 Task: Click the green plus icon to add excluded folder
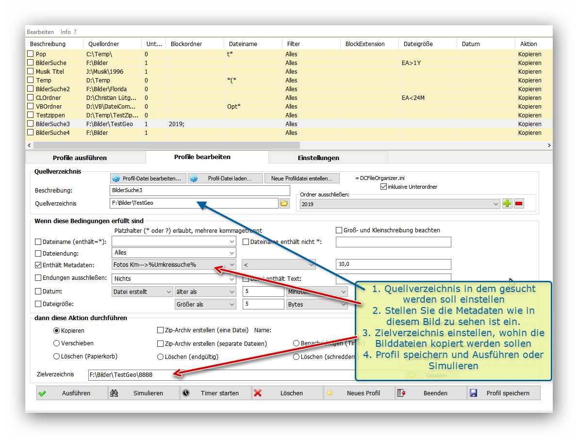(507, 204)
